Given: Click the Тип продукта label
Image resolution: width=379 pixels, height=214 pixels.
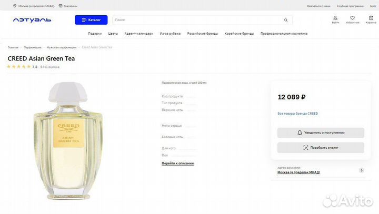Looking at the screenshot, I should (172, 103).
